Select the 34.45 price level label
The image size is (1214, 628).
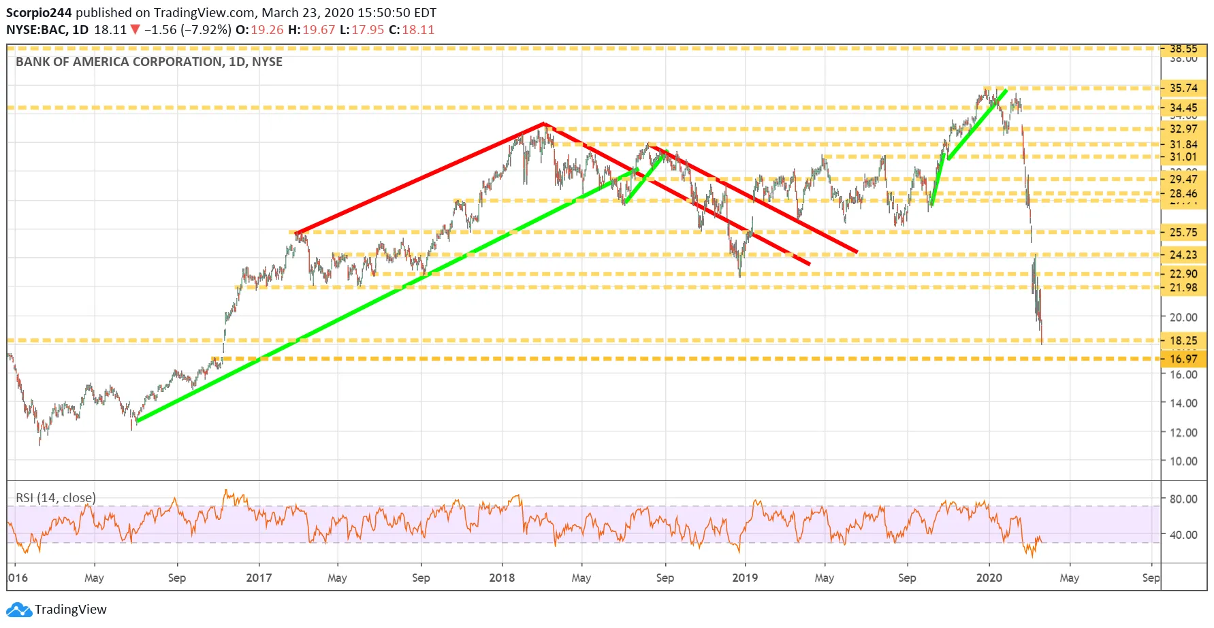(1183, 108)
